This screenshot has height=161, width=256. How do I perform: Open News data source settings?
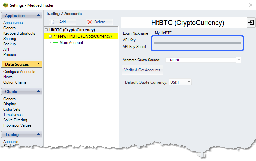coord(8,77)
